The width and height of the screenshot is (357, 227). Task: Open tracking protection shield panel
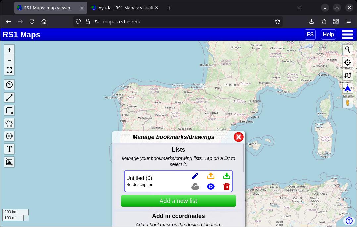(78, 21)
